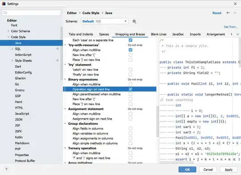Open the Scheme Default dropdown

105,21
